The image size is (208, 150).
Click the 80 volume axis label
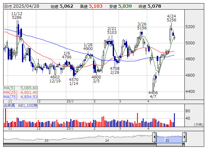[188, 111]
